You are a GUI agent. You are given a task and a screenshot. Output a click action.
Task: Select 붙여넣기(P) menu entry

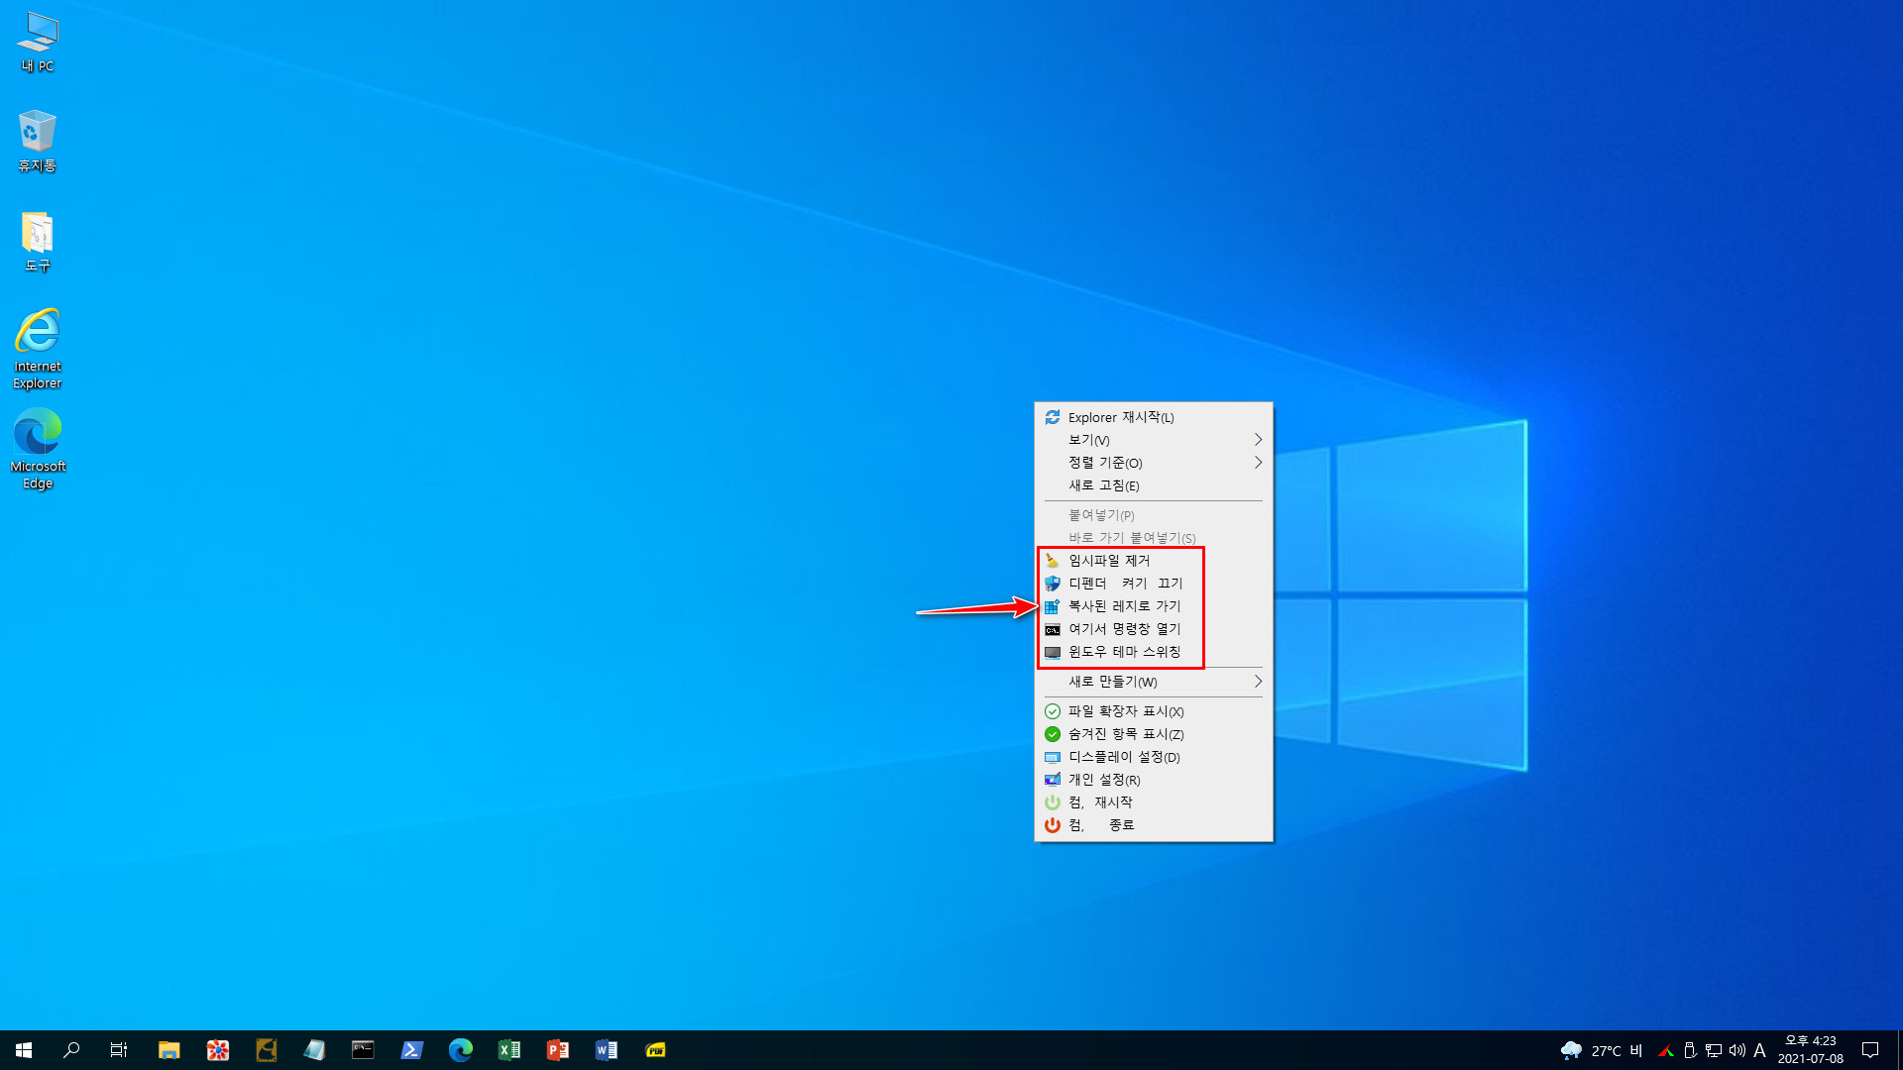click(1153, 515)
